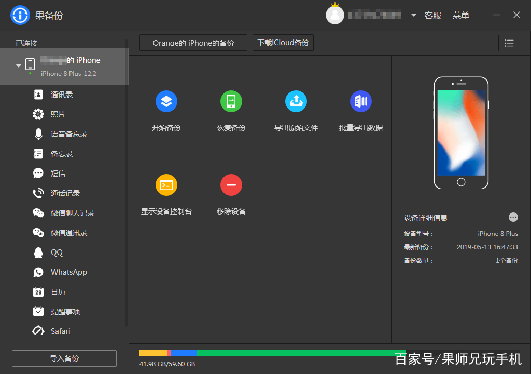
Task: Open 显示设备控制台 device console icon
Action: (166, 185)
